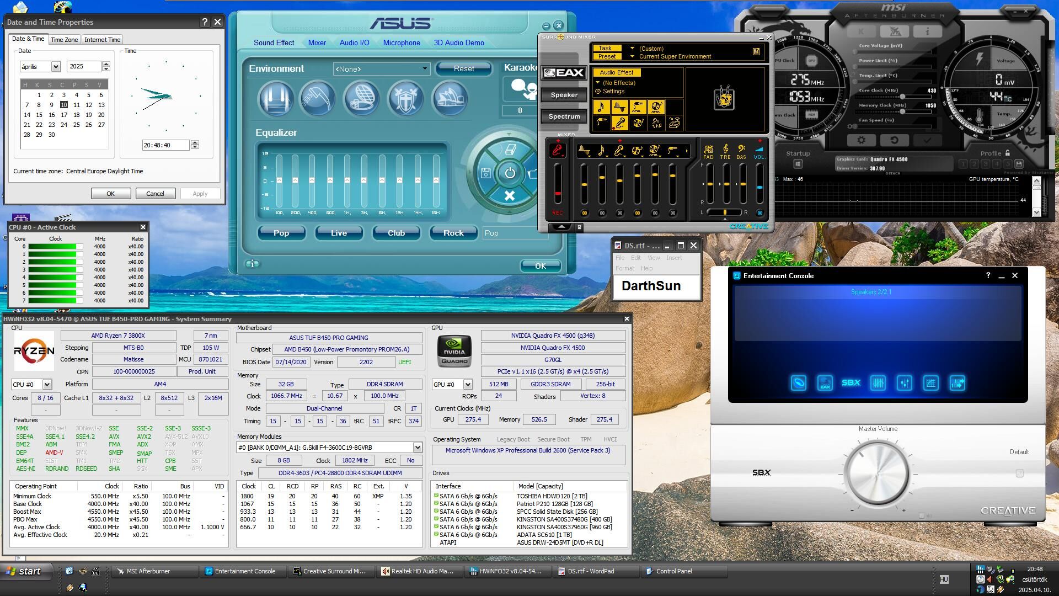Click time input field 20:48:40
Screen dimensions: 1059x596
[x=165, y=145]
